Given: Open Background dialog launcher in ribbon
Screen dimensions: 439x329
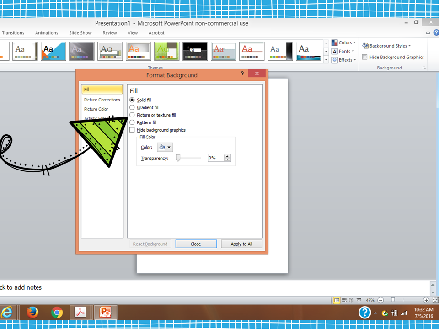Looking at the screenshot, I should [424, 68].
